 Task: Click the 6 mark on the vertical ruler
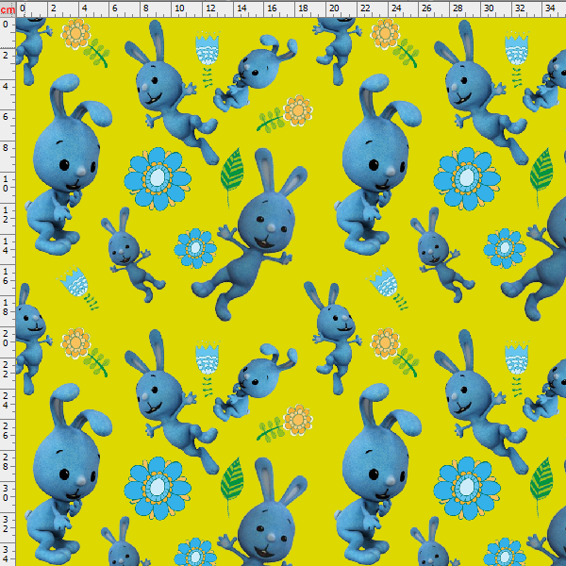pyautogui.click(x=8, y=117)
